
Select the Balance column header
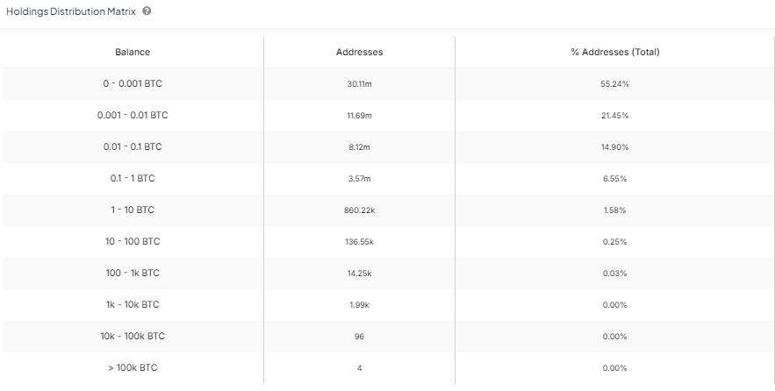pyautogui.click(x=133, y=53)
